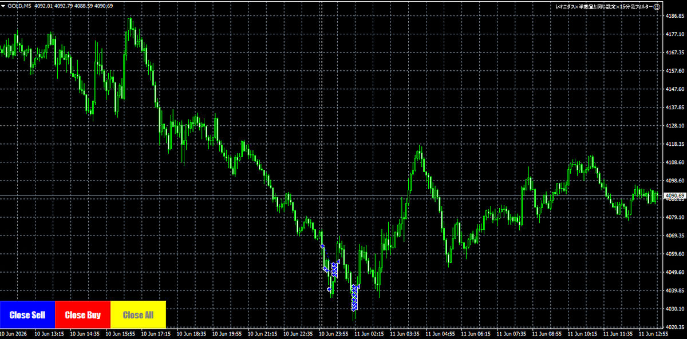Click the Japanese expert advisor name label

click(x=604, y=6)
